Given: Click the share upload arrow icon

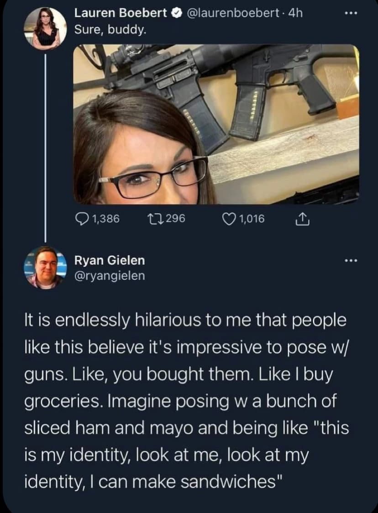Looking at the screenshot, I should (300, 220).
